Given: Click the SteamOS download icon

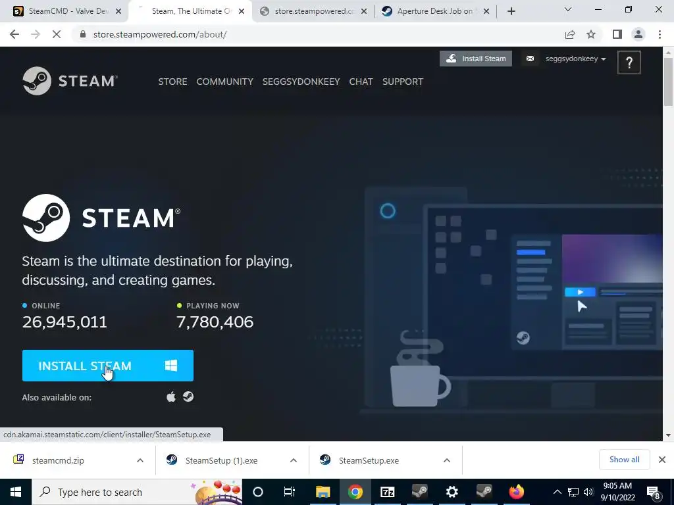Looking at the screenshot, I should (x=188, y=397).
